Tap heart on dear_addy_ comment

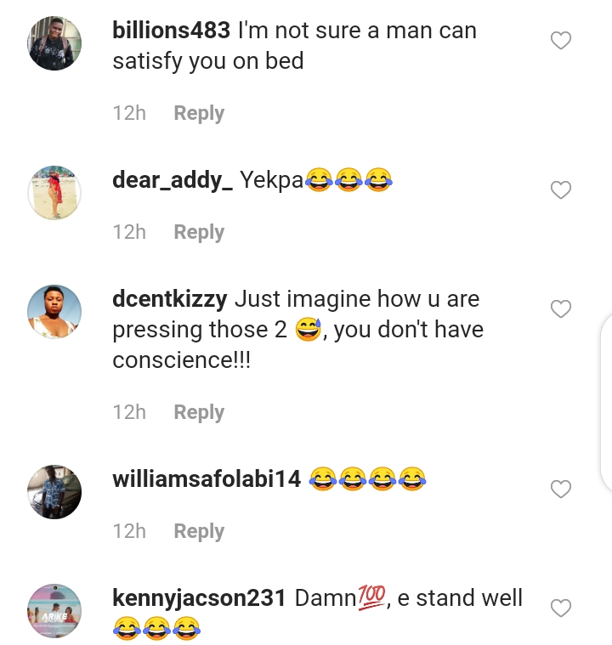pos(561,190)
